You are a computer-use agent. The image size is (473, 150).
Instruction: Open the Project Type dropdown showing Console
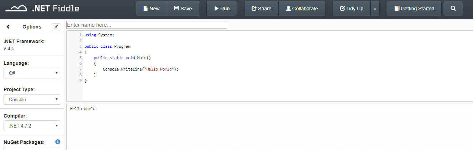click(x=32, y=99)
